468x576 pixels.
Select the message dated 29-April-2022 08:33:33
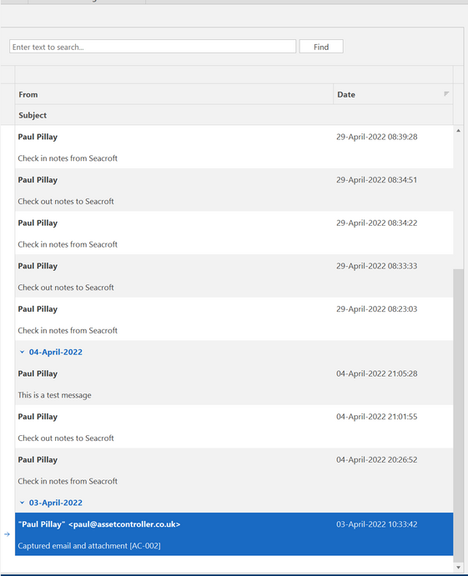tap(234, 276)
